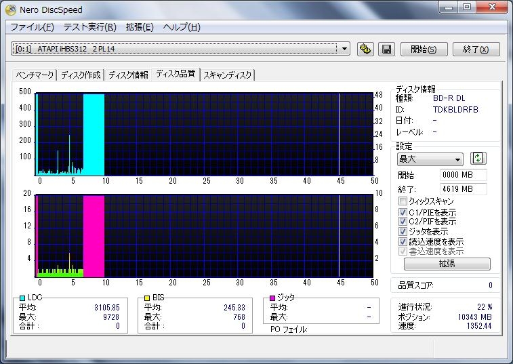
Task: Switch to the ディスク情報 tab
Action: click(x=128, y=75)
